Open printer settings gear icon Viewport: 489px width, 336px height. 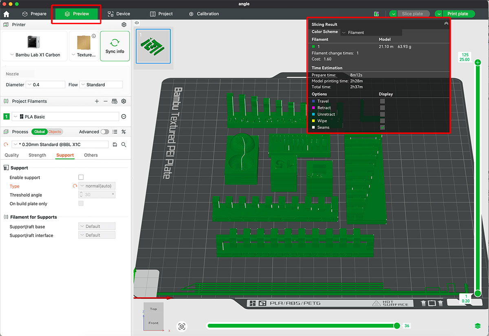coord(124,25)
